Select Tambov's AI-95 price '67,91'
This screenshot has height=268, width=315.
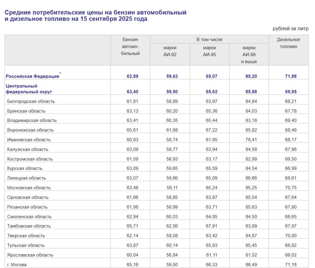[x=212, y=226]
